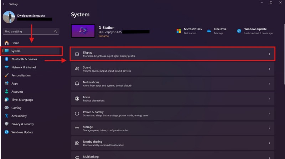Image resolution: width=285 pixels, height=159 pixels.
Task: Click the Microsoft 365 logo icon
Action: (179, 31)
